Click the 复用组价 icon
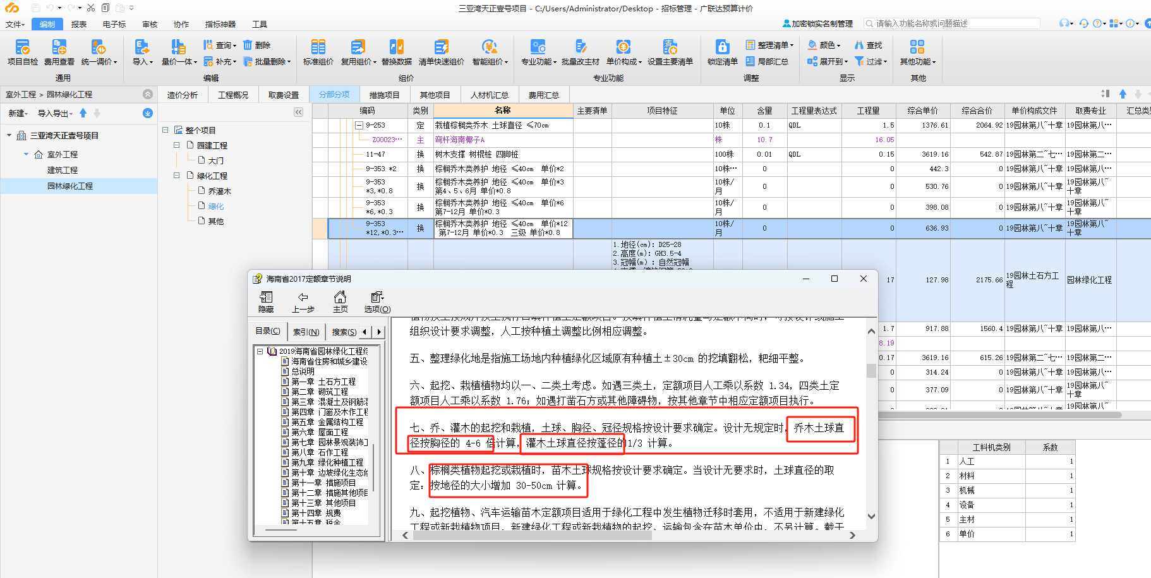The height and width of the screenshot is (578, 1151). (x=358, y=52)
